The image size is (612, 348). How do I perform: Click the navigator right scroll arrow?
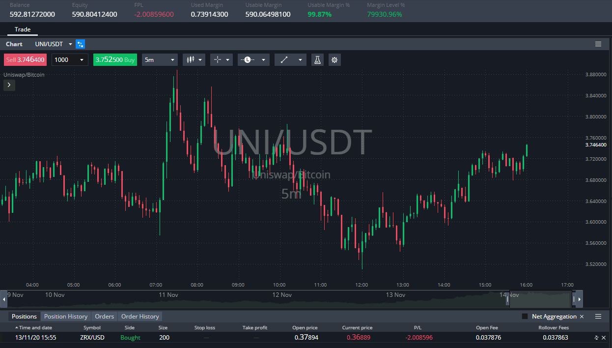(x=579, y=299)
